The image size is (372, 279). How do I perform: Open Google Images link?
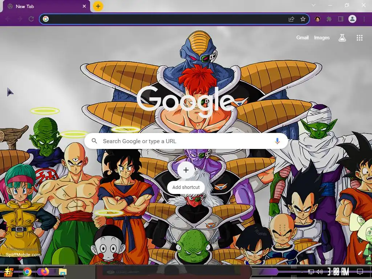coord(322,37)
